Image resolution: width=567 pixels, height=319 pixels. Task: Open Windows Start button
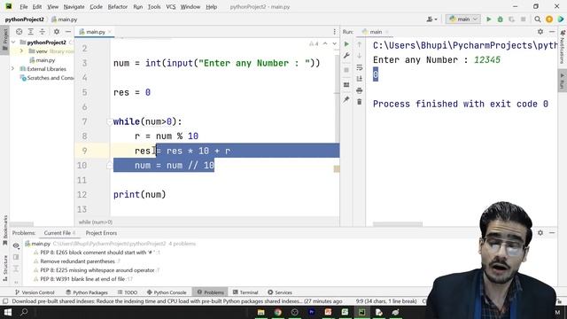(x=8, y=312)
